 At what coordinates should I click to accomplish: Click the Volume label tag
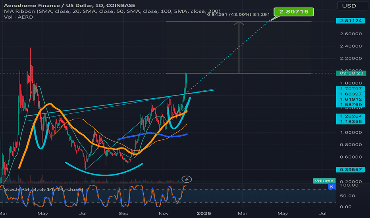(x=324, y=181)
